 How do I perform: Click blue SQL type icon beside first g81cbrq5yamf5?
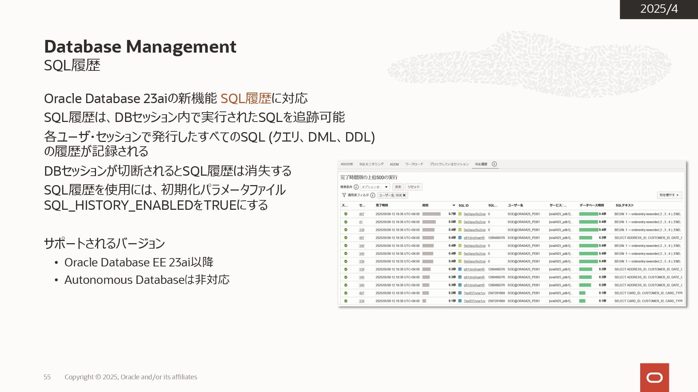click(460, 238)
